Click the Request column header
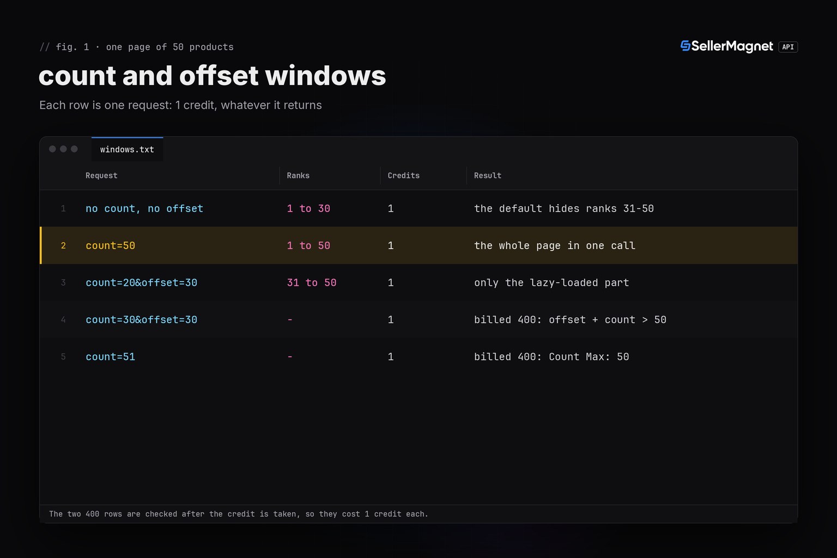Screen dimensions: 837x558 (x=101, y=175)
